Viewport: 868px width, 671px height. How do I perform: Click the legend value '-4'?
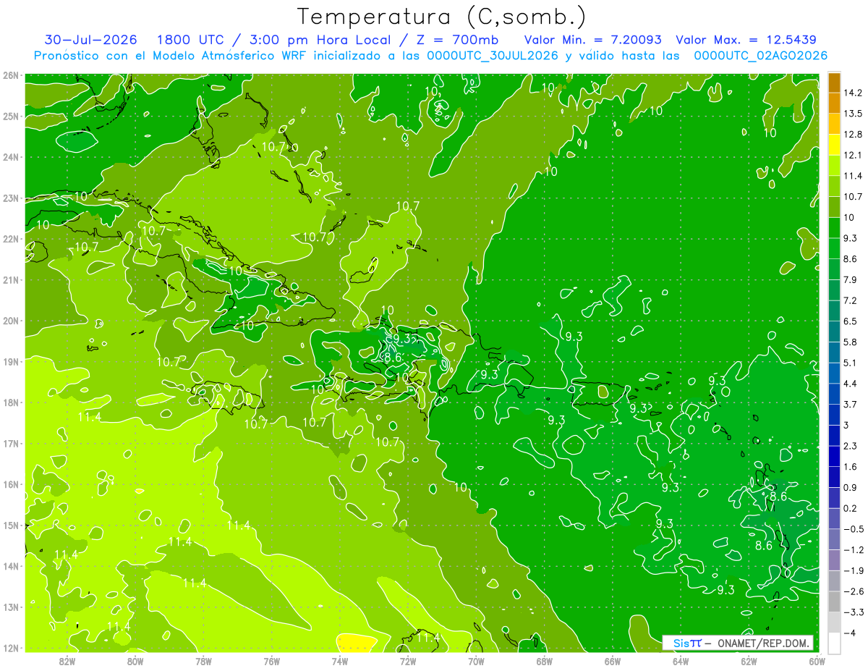point(849,633)
